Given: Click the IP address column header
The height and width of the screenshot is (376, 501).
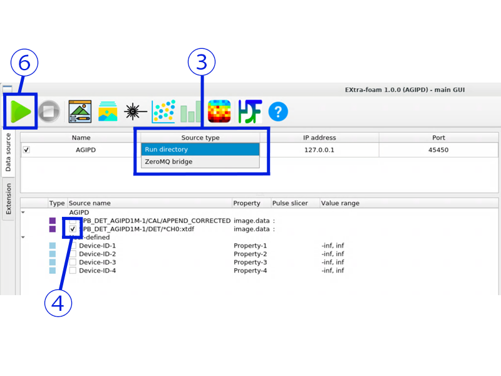Looking at the screenshot, I should pos(319,137).
